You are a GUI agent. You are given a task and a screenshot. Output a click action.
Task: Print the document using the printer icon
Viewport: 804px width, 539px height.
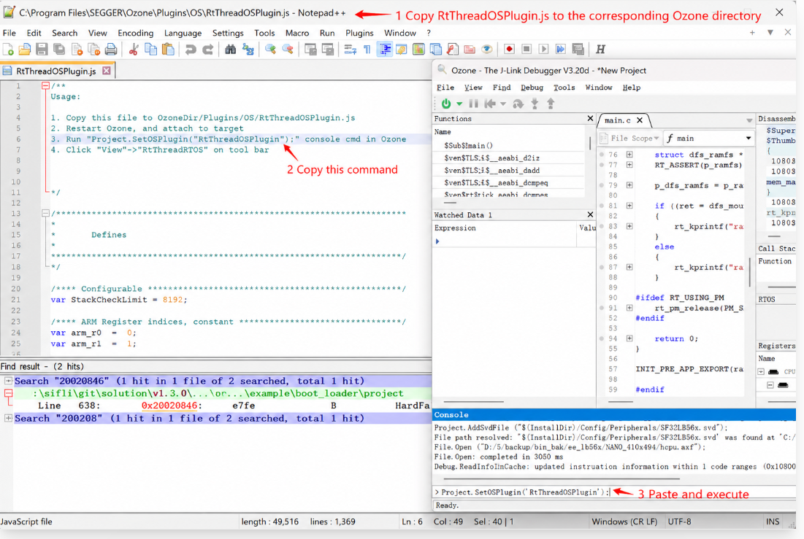[111, 49]
